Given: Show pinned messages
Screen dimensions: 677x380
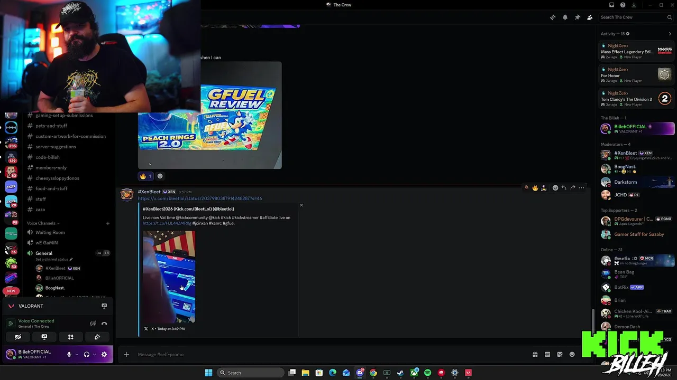Looking at the screenshot, I should (578, 17).
